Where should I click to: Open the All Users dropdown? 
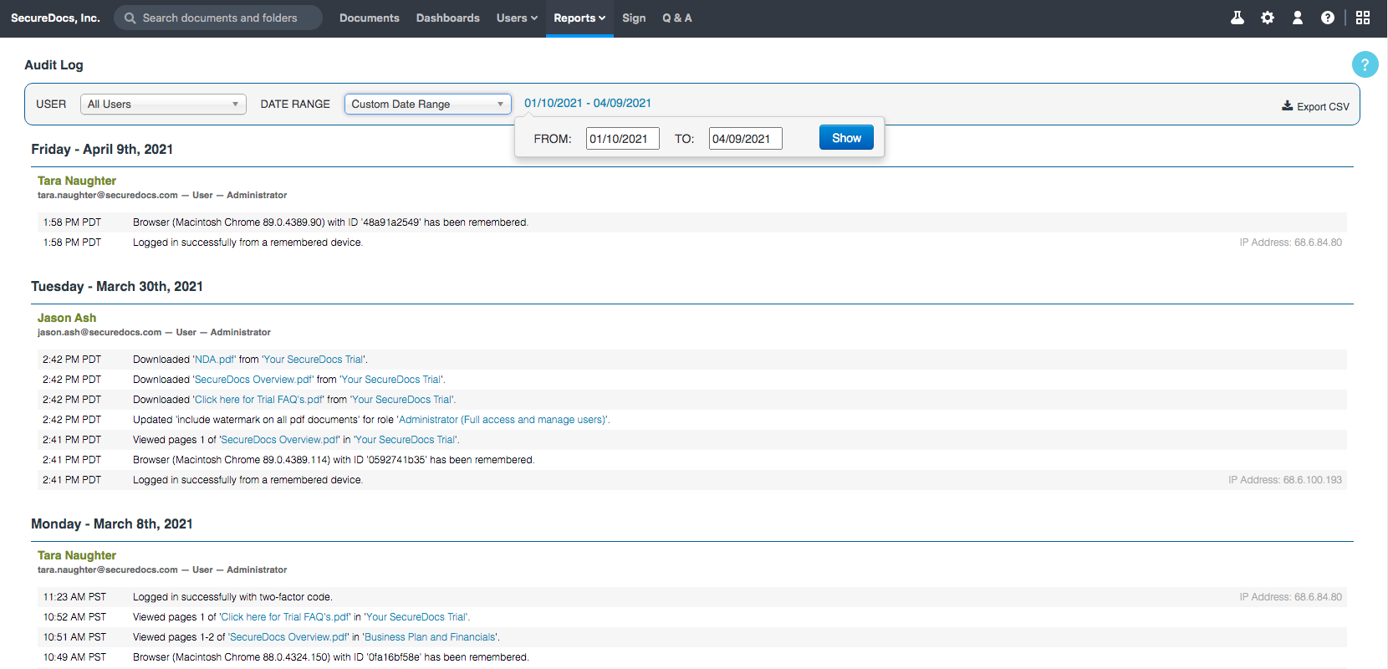point(163,105)
